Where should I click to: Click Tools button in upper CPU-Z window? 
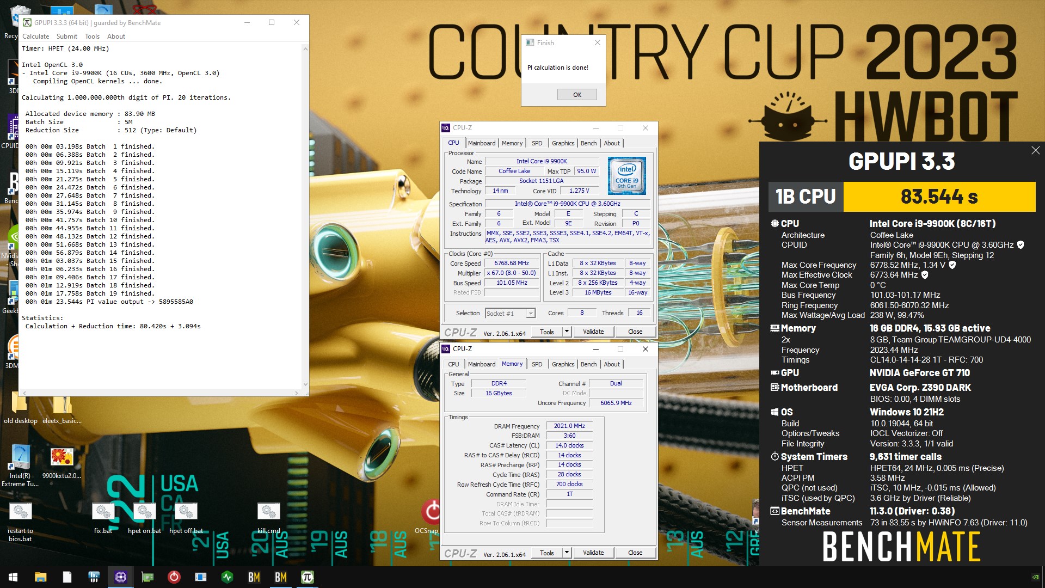pyautogui.click(x=547, y=331)
